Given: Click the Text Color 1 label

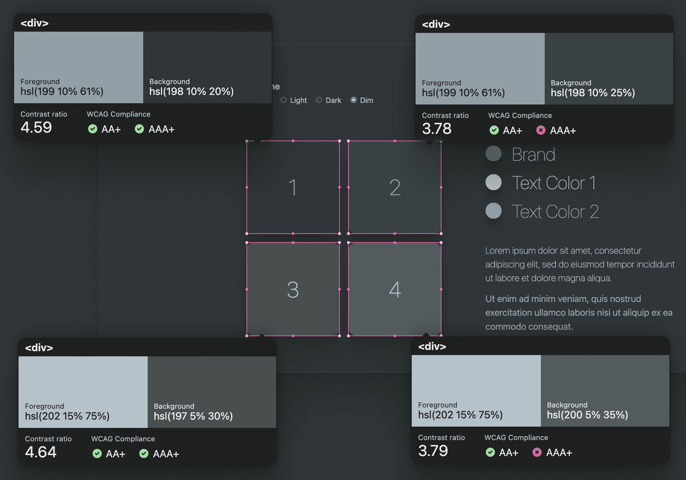Looking at the screenshot, I should pyautogui.click(x=554, y=182).
